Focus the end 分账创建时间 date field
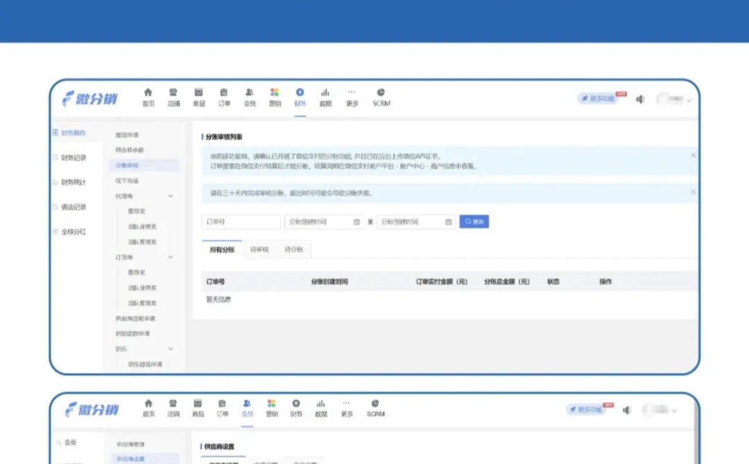Image resolution: width=749 pixels, height=464 pixels. tap(415, 222)
